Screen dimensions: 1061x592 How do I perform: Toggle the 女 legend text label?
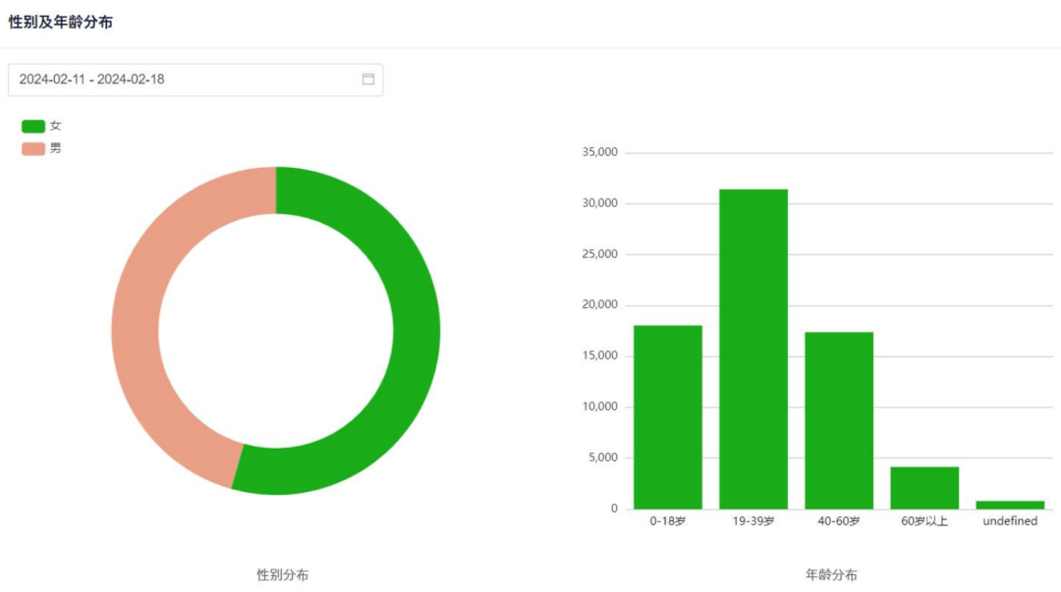coord(56,126)
